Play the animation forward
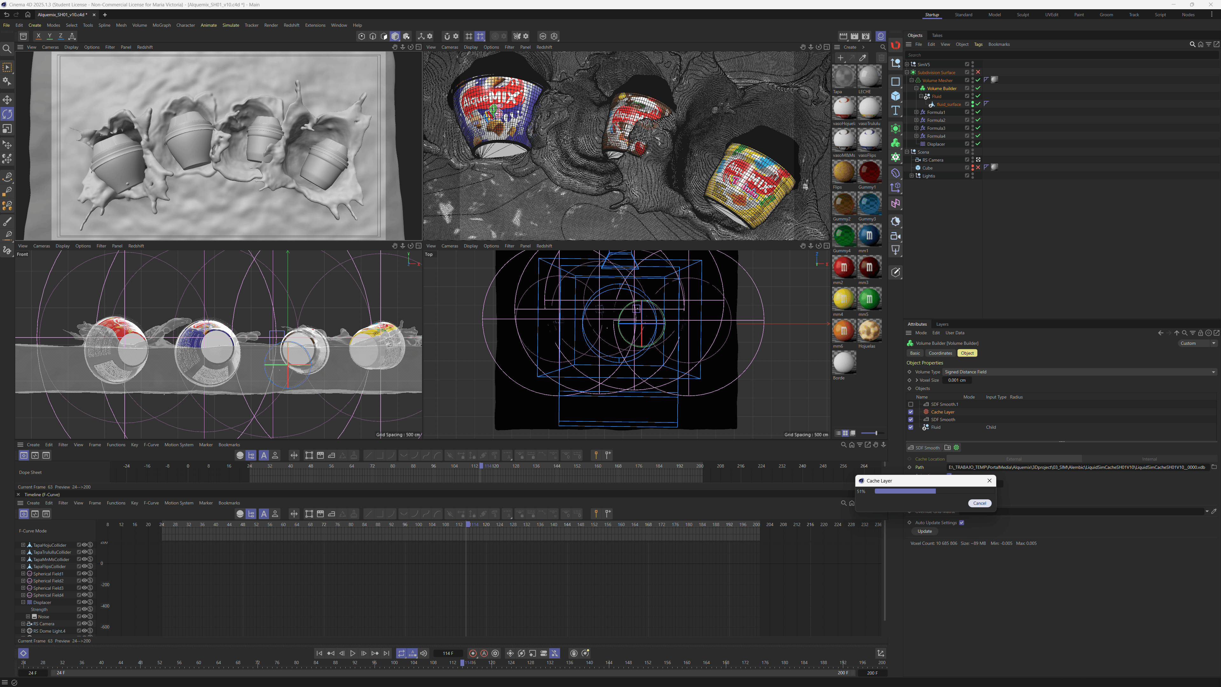The image size is (1221, 687). coord(353,653)
